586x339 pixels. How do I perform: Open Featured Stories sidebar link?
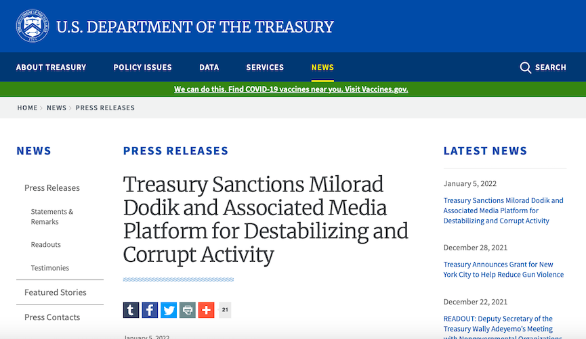[56, 292]
